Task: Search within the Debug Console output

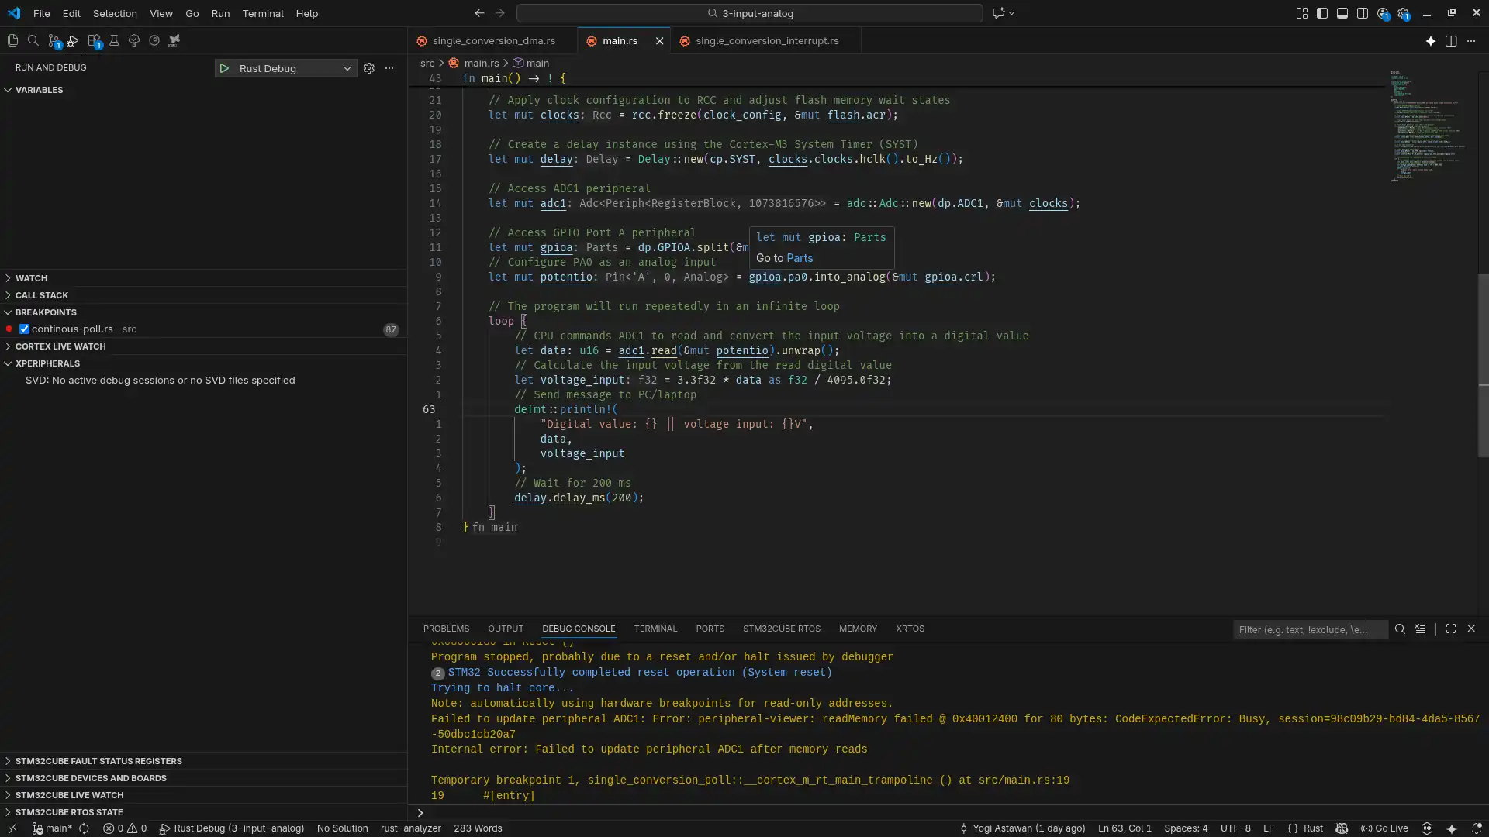Action: pyautogui.click(x=1401, y=629)
